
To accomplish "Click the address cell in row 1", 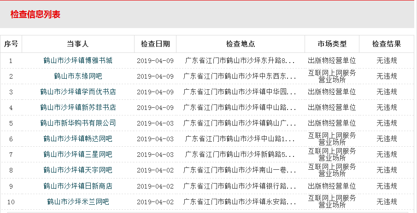I will [x=240, y=60].
